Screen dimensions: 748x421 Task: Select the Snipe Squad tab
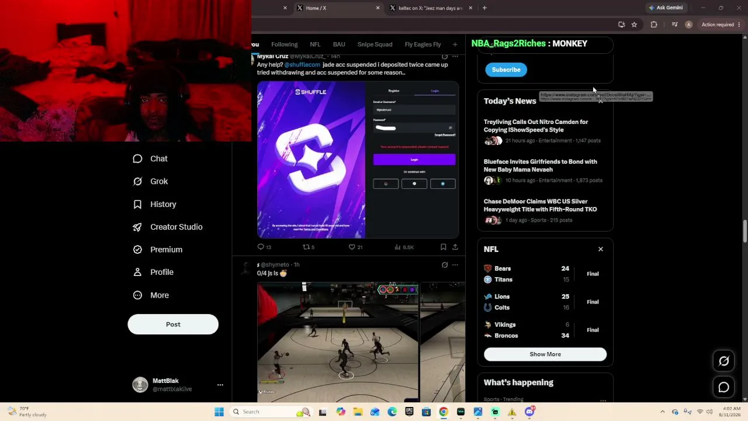[x=375, y=44]
